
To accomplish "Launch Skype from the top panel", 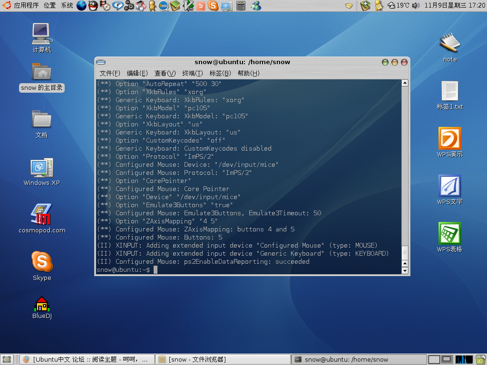I will [213, 5].
